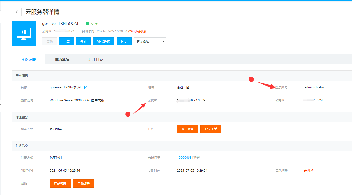Viewport: 352px width, 195px height.
Task: Click the disabled 启动 start button
Action: coord(50,41)
